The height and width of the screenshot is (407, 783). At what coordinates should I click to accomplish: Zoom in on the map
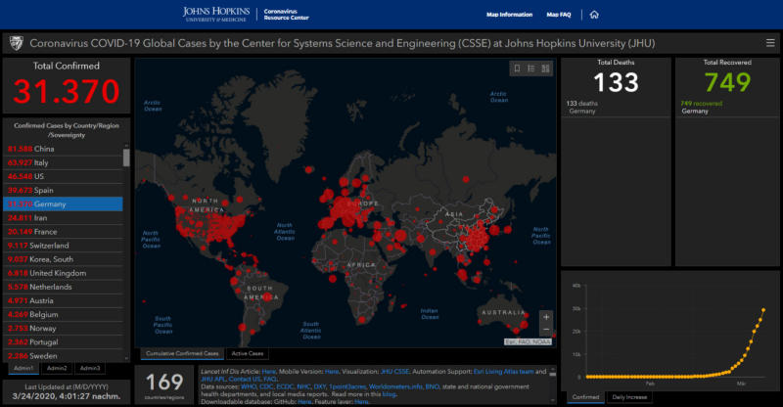pyautogui.click(x=545, y=316)
